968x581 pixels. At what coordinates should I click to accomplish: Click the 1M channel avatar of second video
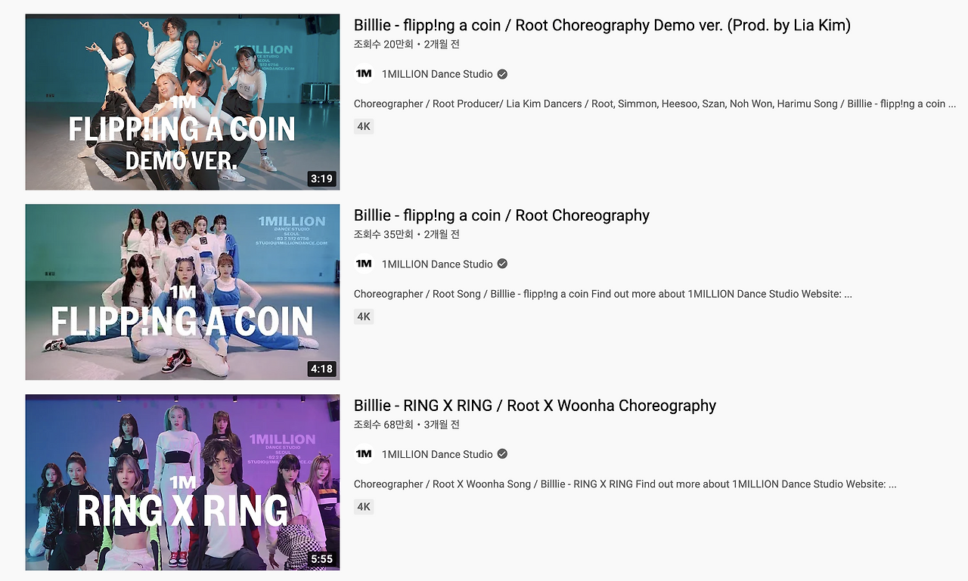click(364, 264)
